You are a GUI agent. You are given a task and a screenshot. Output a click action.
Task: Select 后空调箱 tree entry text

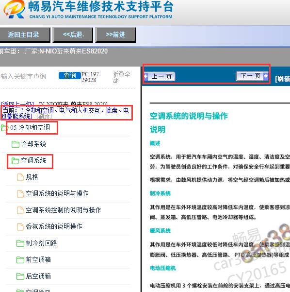(x=38, y=276)
